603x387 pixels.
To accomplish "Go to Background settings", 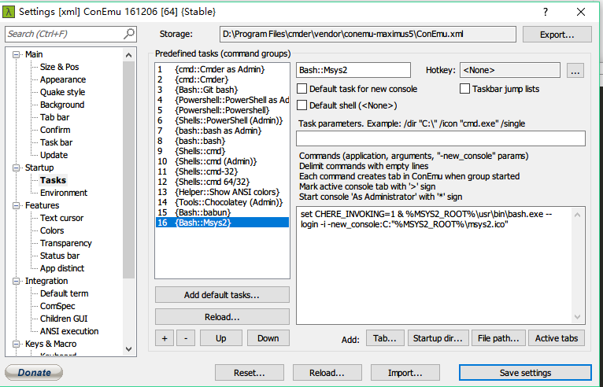I will (x=62, y=105).
